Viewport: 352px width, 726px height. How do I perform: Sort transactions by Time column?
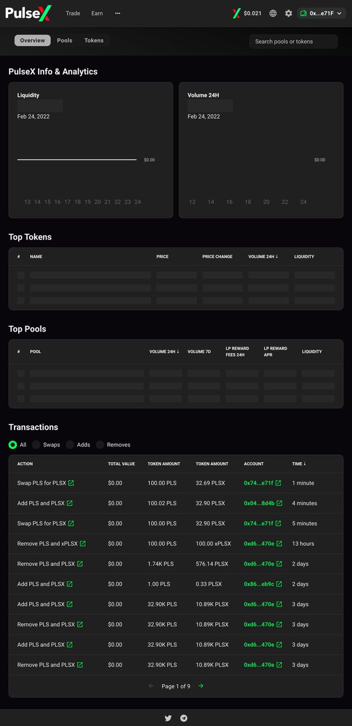(299, 464)
